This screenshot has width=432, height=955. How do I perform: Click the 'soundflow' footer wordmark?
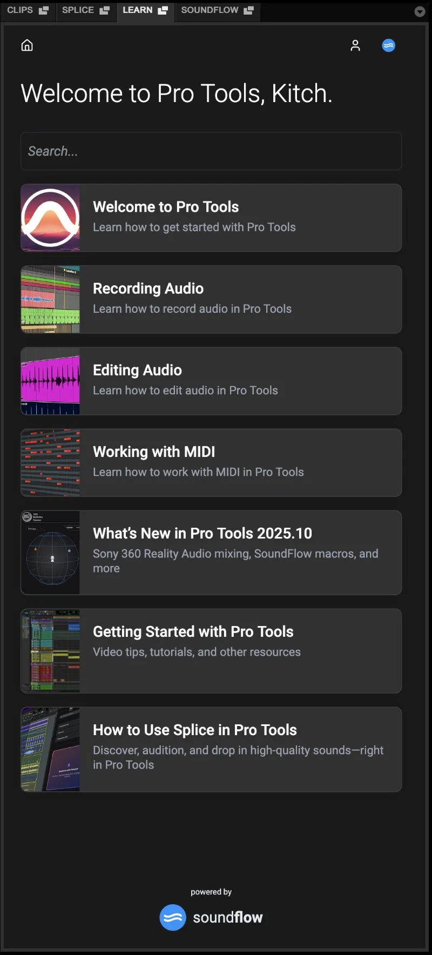tap(228, 917)
